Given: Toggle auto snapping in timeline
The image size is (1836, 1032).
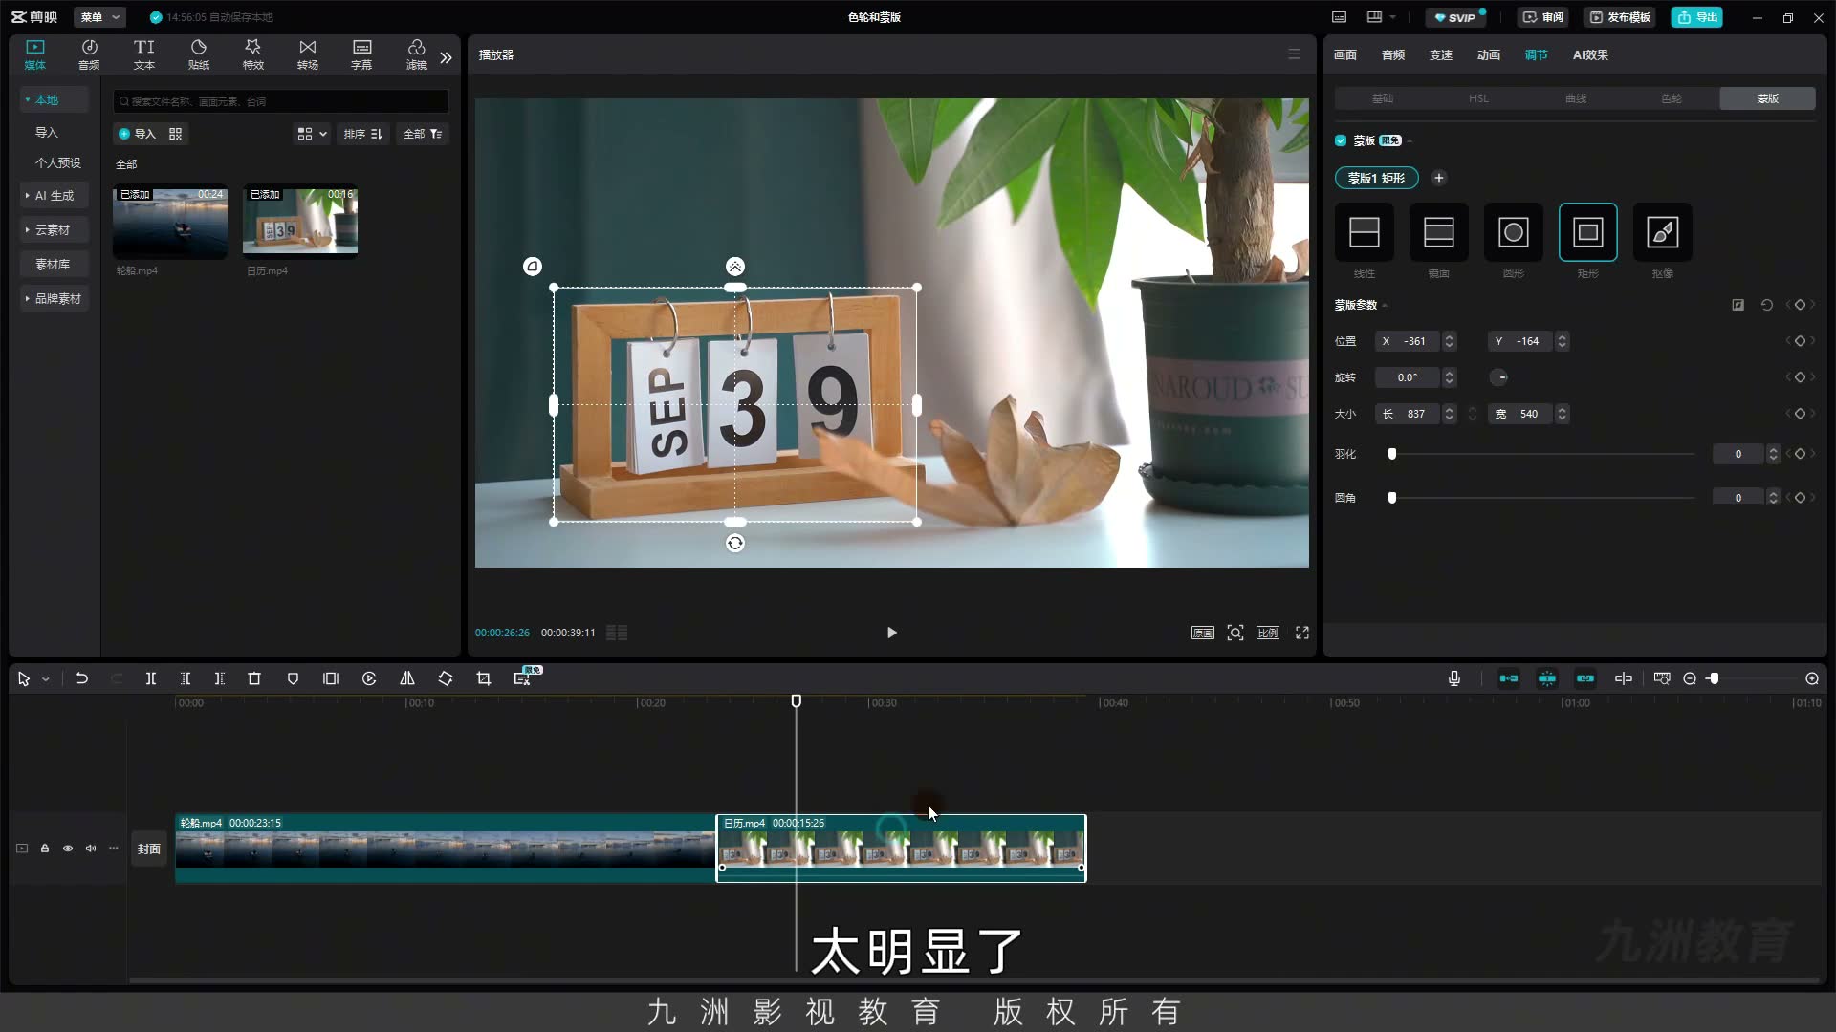Looking at the screenshot, I should [1547, 678].
